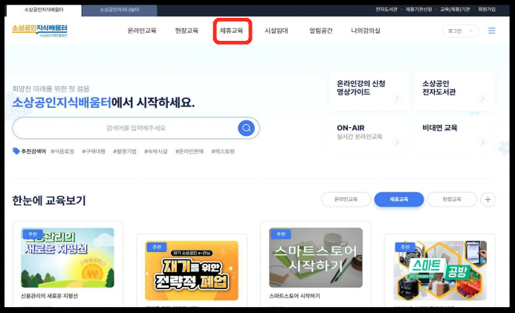Open the 온라인교육 navigation menu
The height and width of the screenshot is (313, 515).
(x=142, y=31)
